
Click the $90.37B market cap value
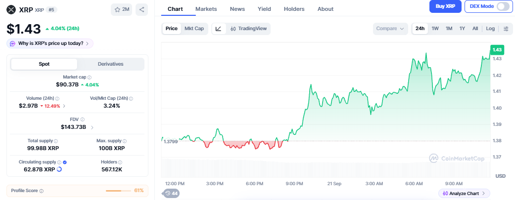click(x=67, y=84)
